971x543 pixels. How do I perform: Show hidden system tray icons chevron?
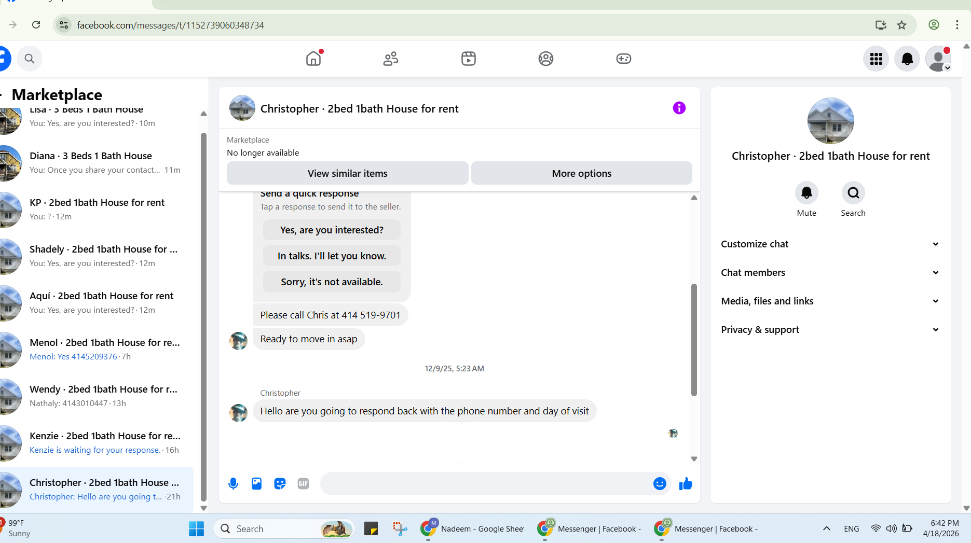pos(826,528)
